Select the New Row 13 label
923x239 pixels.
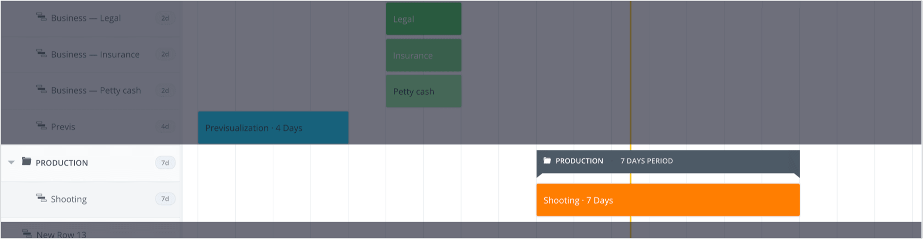point(61,234)
